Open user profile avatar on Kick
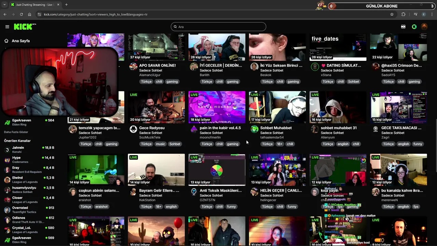The image size is (437, 246). click(424, 27)
